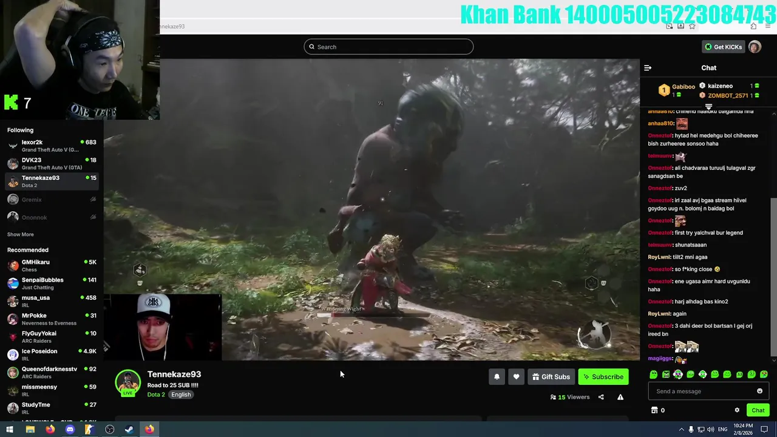This screenshot has height=437, width=777.
Task: Click the viewers count icon
Action: click(553, 397)
